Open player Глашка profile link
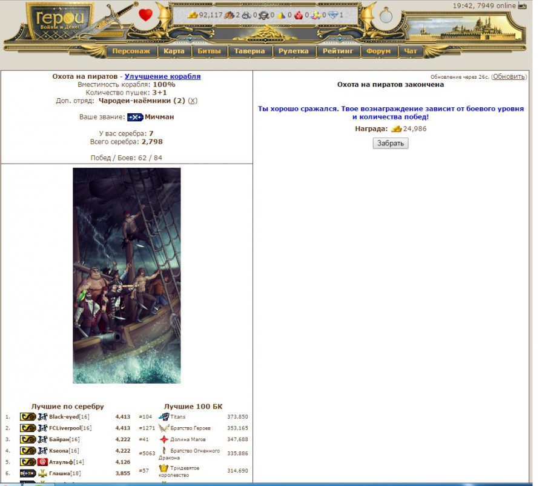The height and width of the screenshot is (486, 545). [x=59, y=473]
